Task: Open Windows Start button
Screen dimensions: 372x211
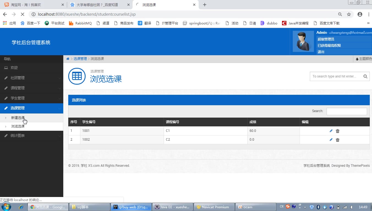Action: pyautogui.click(x=6, y=207)
